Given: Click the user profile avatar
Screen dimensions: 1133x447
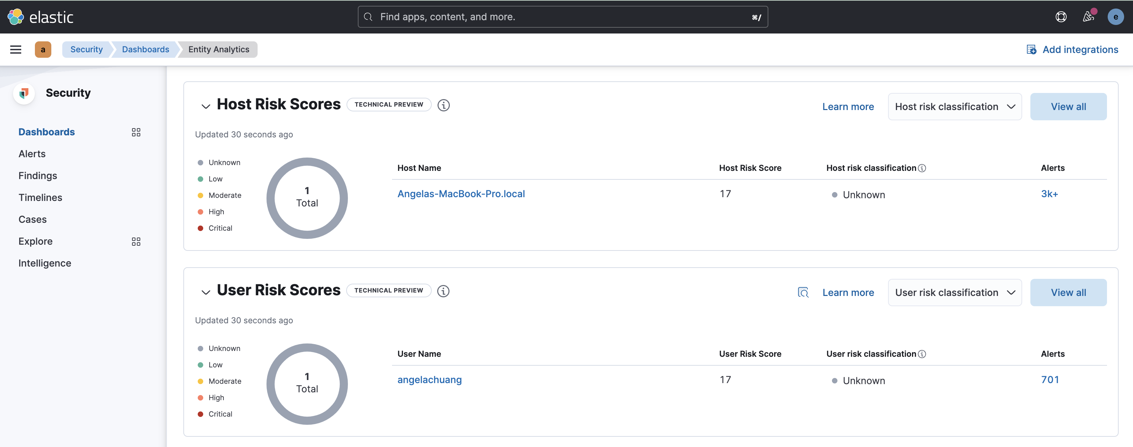Looking at the screenshot, I should tap(1116, 17).
